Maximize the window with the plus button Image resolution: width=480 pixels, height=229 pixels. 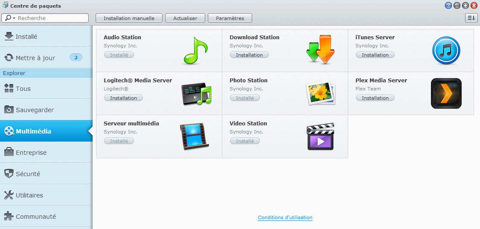pos(465,6)
